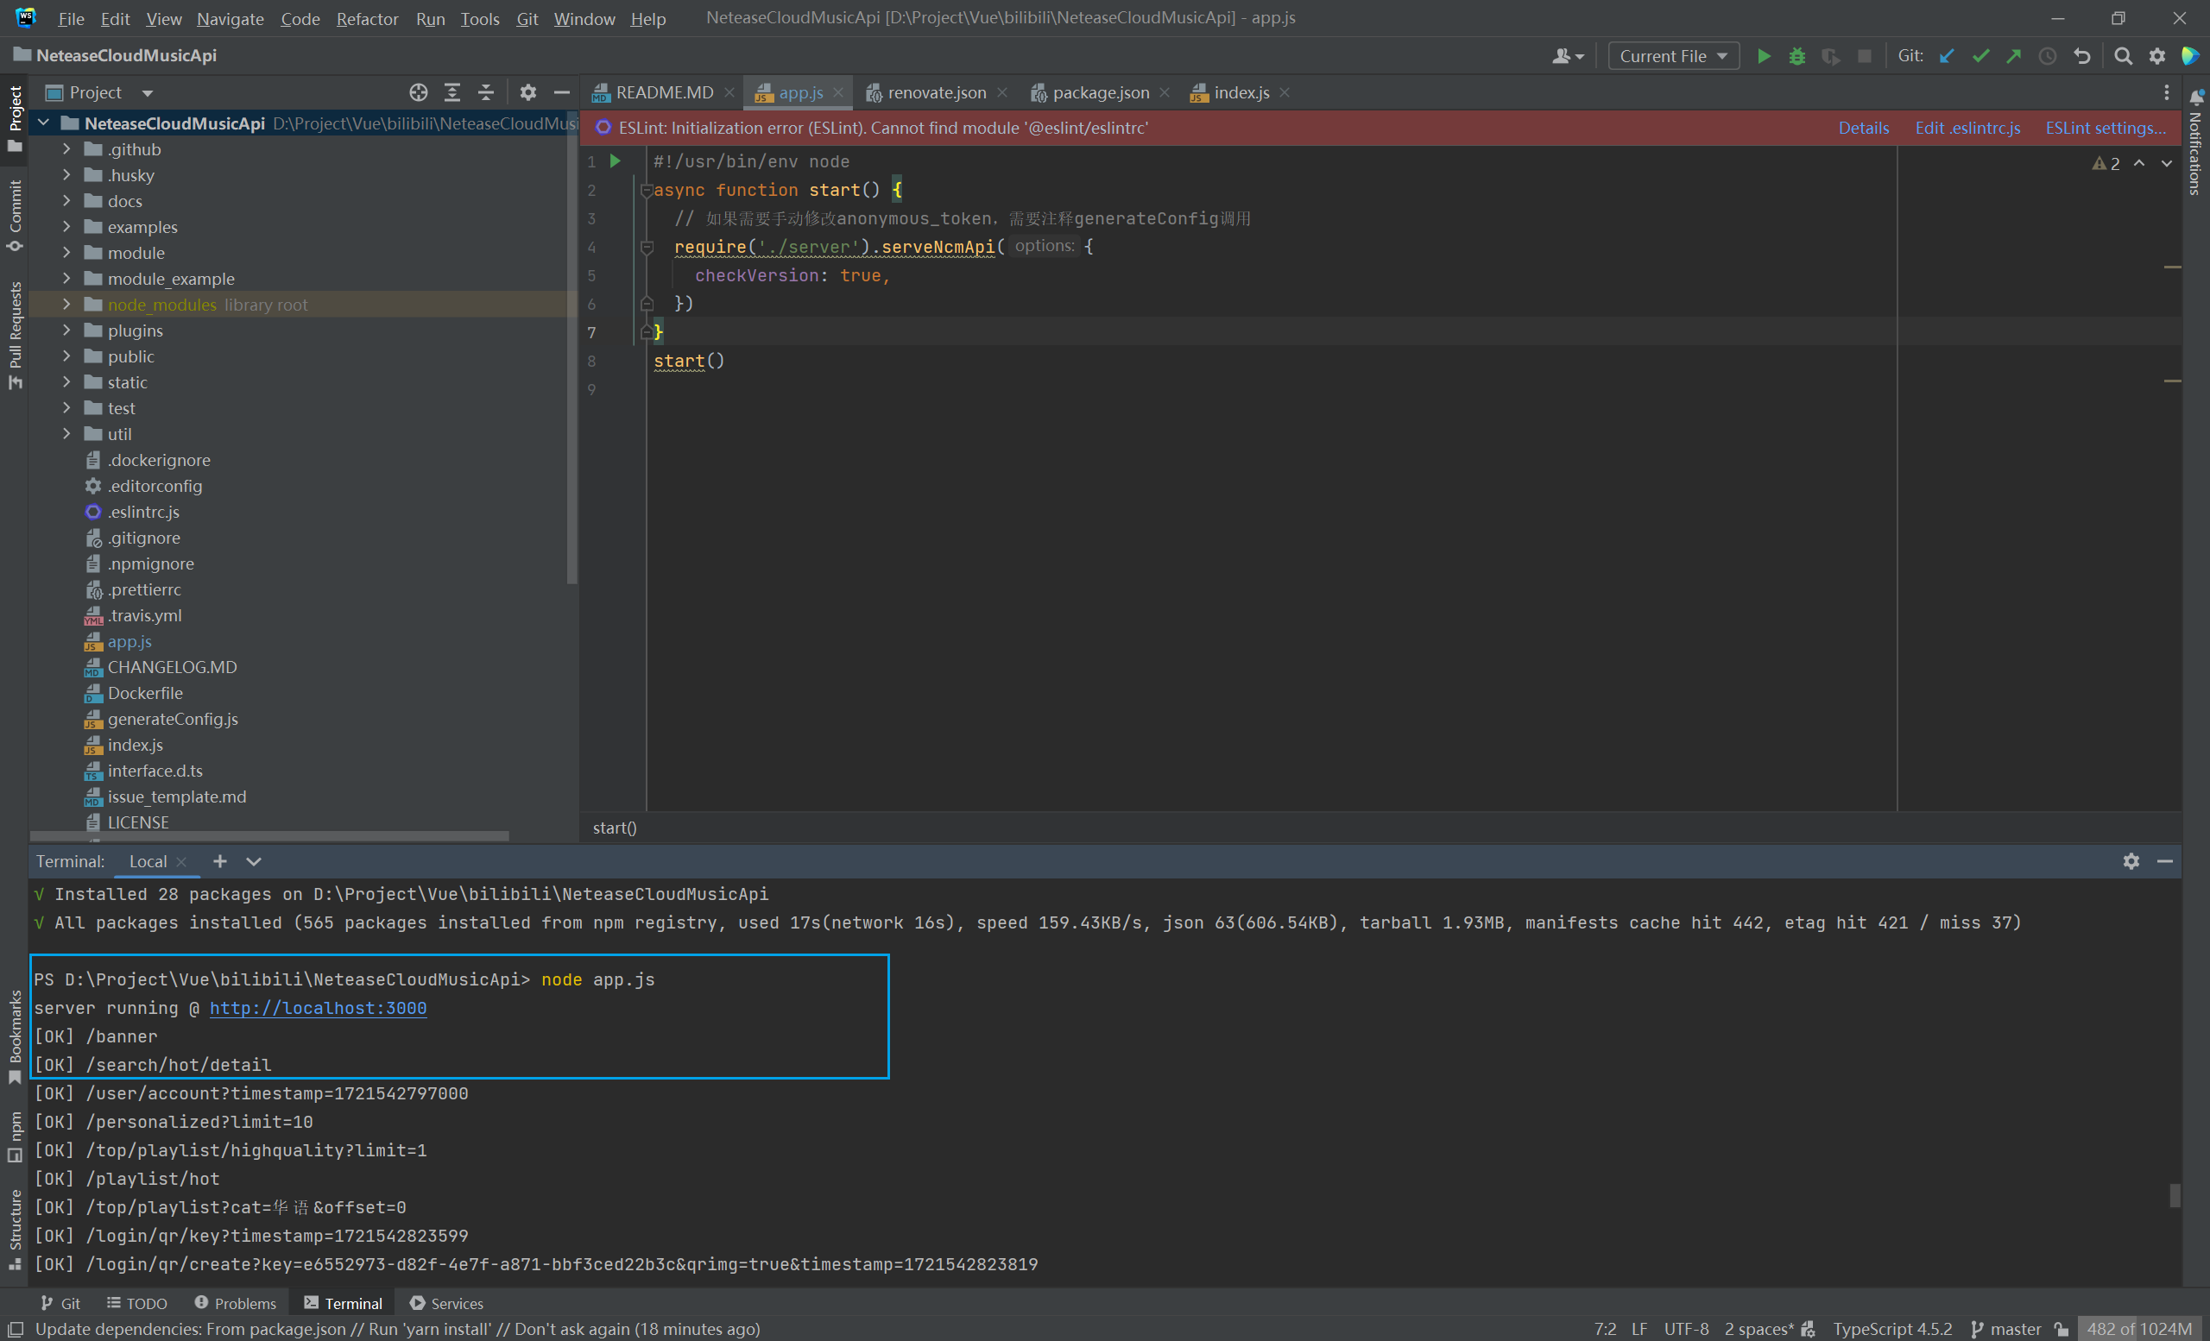Click the run gutter arrow on line 1
Image resolution: width=2210 pixels, height=1341 pixels.
[x=616, y=161]
